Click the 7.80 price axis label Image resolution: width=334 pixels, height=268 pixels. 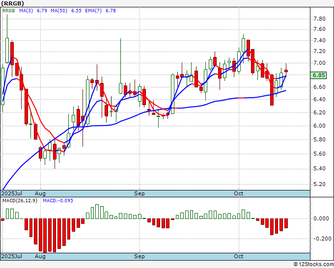tap(320, 19)
